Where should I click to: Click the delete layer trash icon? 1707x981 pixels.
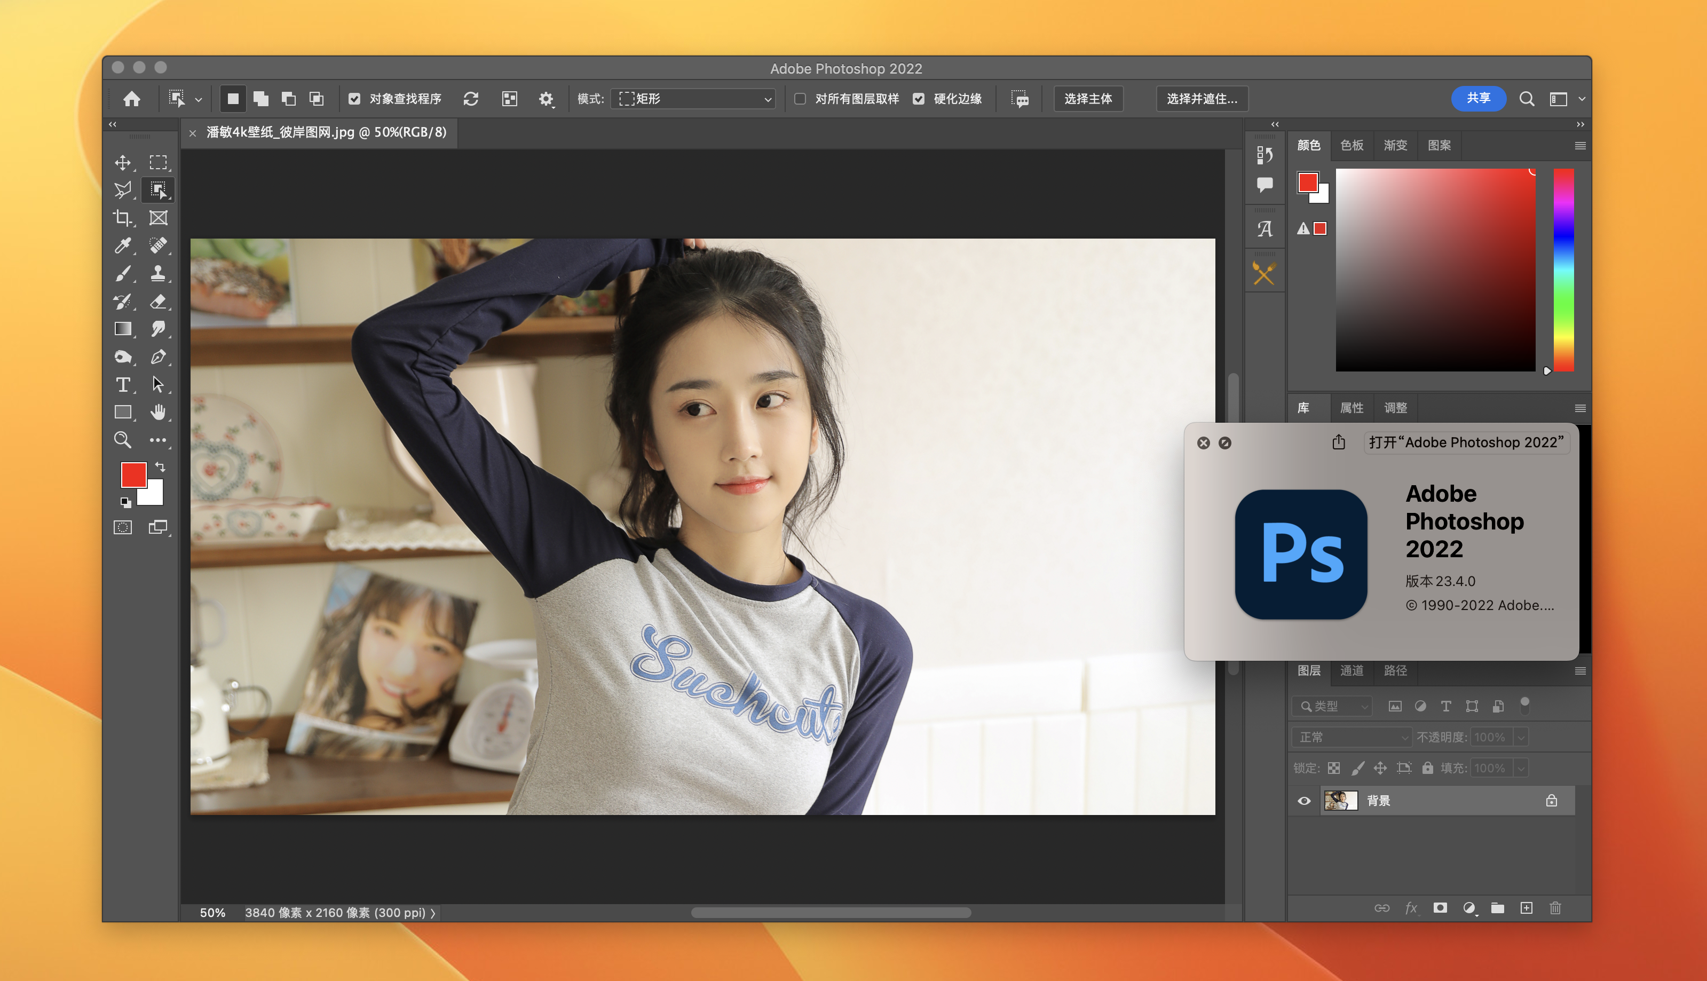pos(1555,907)
